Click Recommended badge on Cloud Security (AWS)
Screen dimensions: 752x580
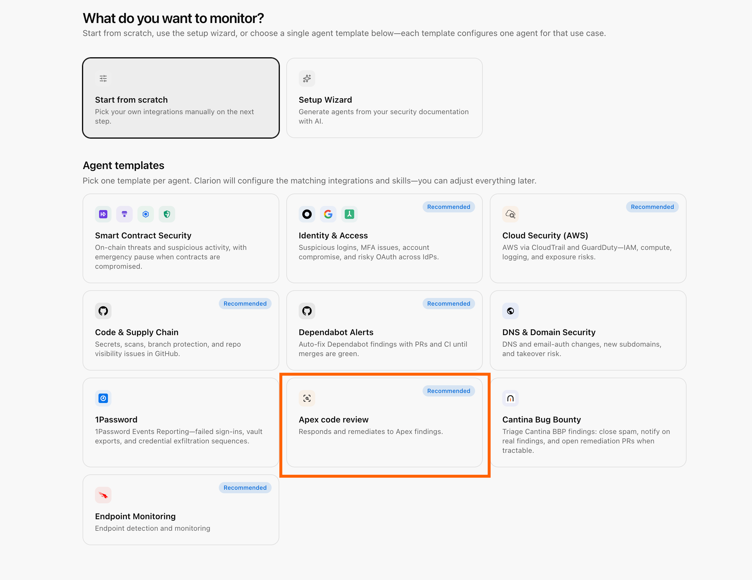pyautogui.click(x=652, y=207)
